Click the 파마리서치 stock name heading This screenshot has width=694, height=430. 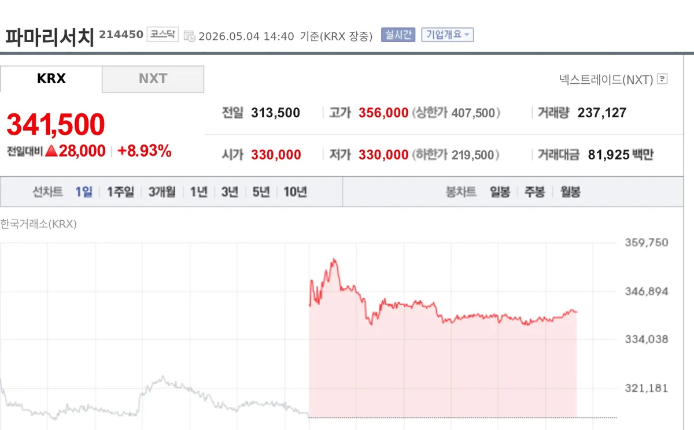(x=50, y=36)
